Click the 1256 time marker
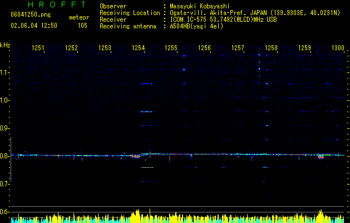This screenshot has width=350, height=223. coord(204,48)
